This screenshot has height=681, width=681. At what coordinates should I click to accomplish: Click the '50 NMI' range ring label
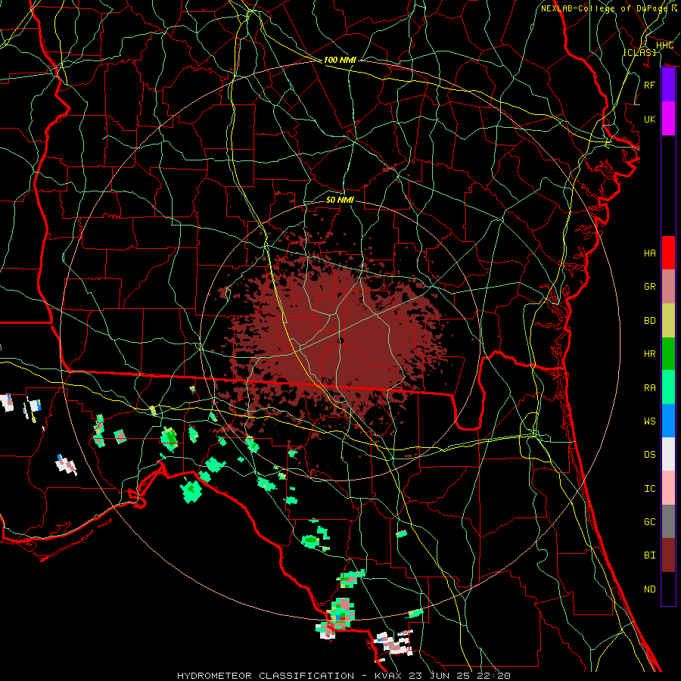[x=340, y=200]
